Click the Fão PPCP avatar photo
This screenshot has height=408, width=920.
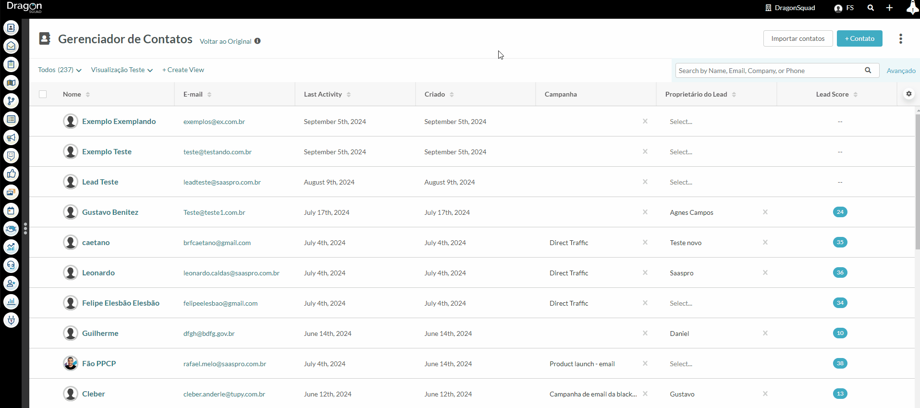pyautogui.click(x=71, y=363)
